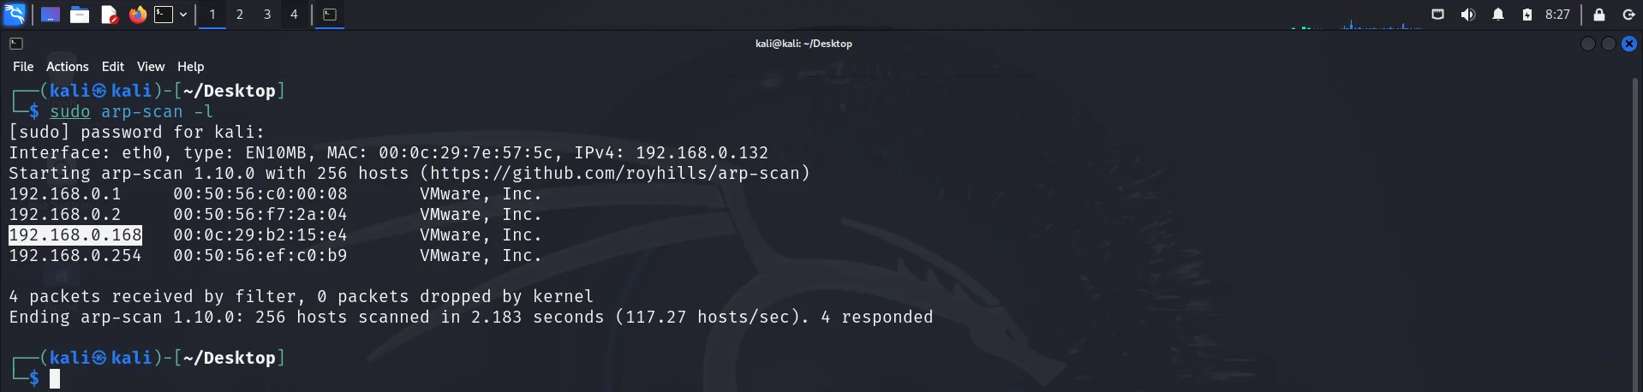Expand the terminal launcher dropdown arrow
This screenshot has width=1643, height=392.
(x=183, y=15)
